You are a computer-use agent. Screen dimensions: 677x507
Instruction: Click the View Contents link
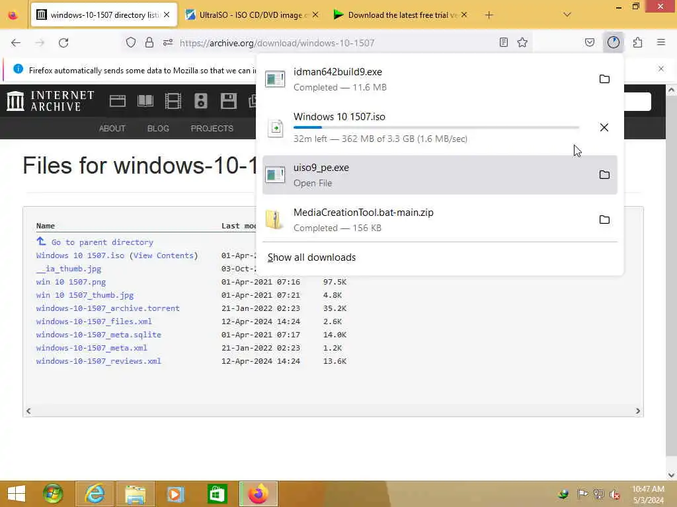tap(163, 255)
